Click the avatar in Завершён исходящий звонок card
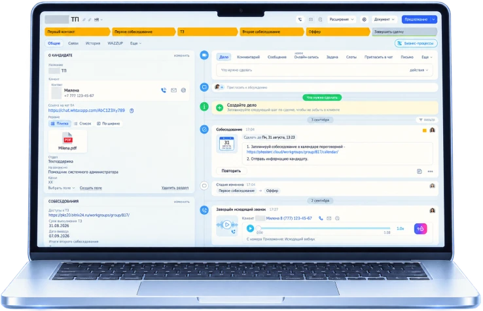Screen dimensions: 483x311 pyautogui.click(x=432, y=211)
